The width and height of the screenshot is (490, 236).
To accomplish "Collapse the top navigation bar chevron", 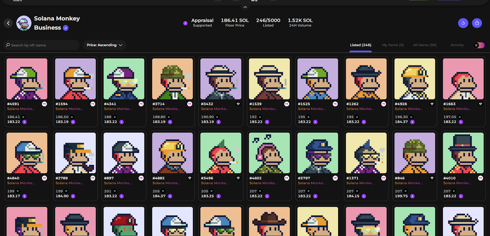I will (x=245, y=7).
